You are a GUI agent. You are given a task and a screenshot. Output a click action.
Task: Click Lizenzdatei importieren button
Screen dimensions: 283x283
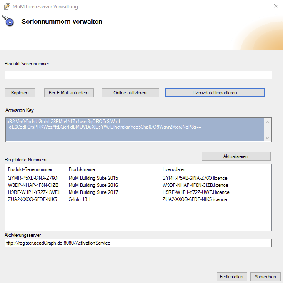[215, 92]
